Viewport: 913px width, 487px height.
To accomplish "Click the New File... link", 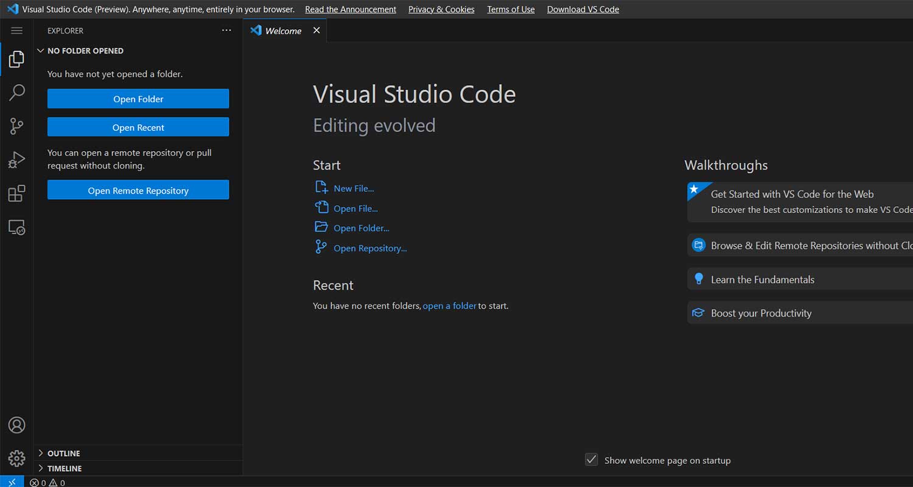I will click(354, 189).
